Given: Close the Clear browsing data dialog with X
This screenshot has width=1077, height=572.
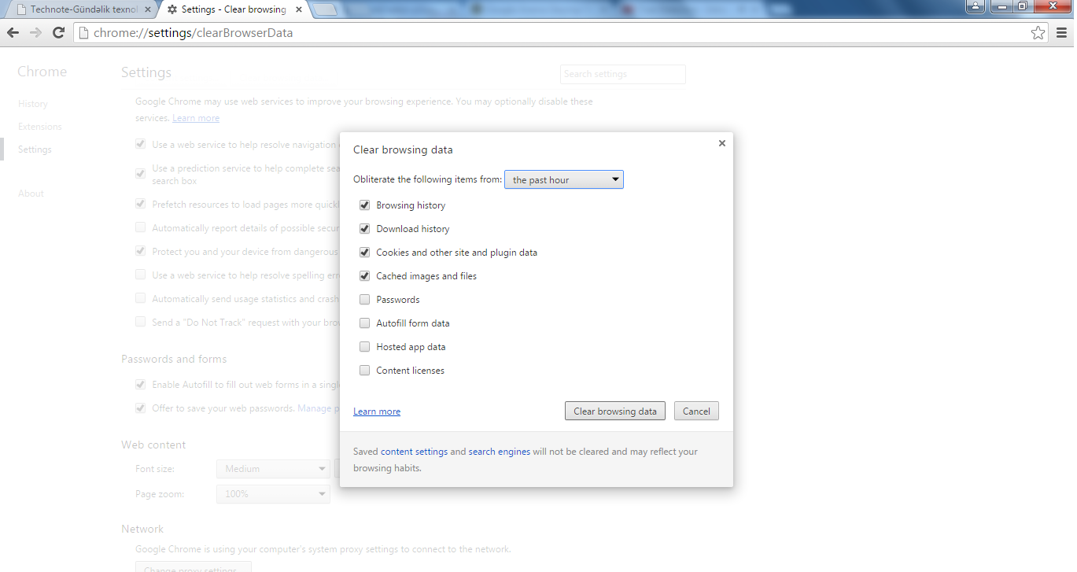Looking at the screenshot, I should click(722, 143).
